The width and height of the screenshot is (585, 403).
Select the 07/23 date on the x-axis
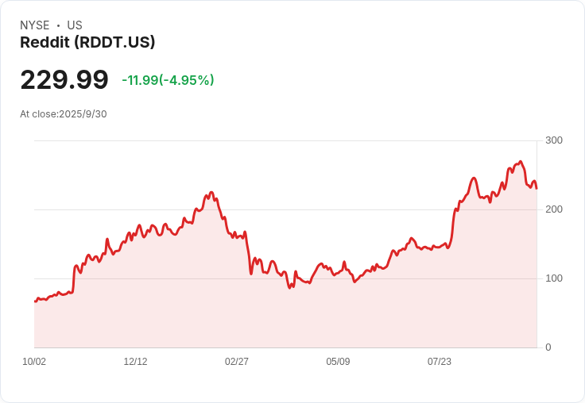pyautogui.click(x=440, y=362)
